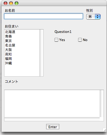The image size is (107, 135).
Task: Open the 性別 gender popup menu
Action: pyautogui.click(x=93, y=17)
